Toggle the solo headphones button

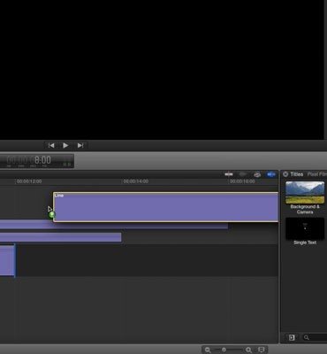pyautogui.click(x=257, y=174)
